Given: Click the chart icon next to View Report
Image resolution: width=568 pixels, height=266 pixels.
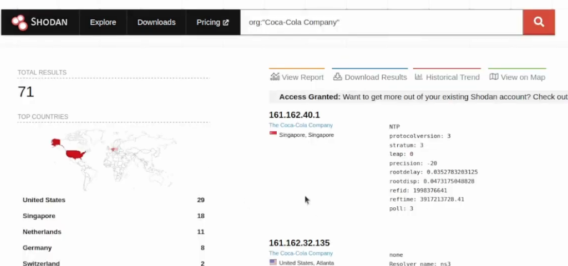Looking at the screenshot, I should pos(275,76).
